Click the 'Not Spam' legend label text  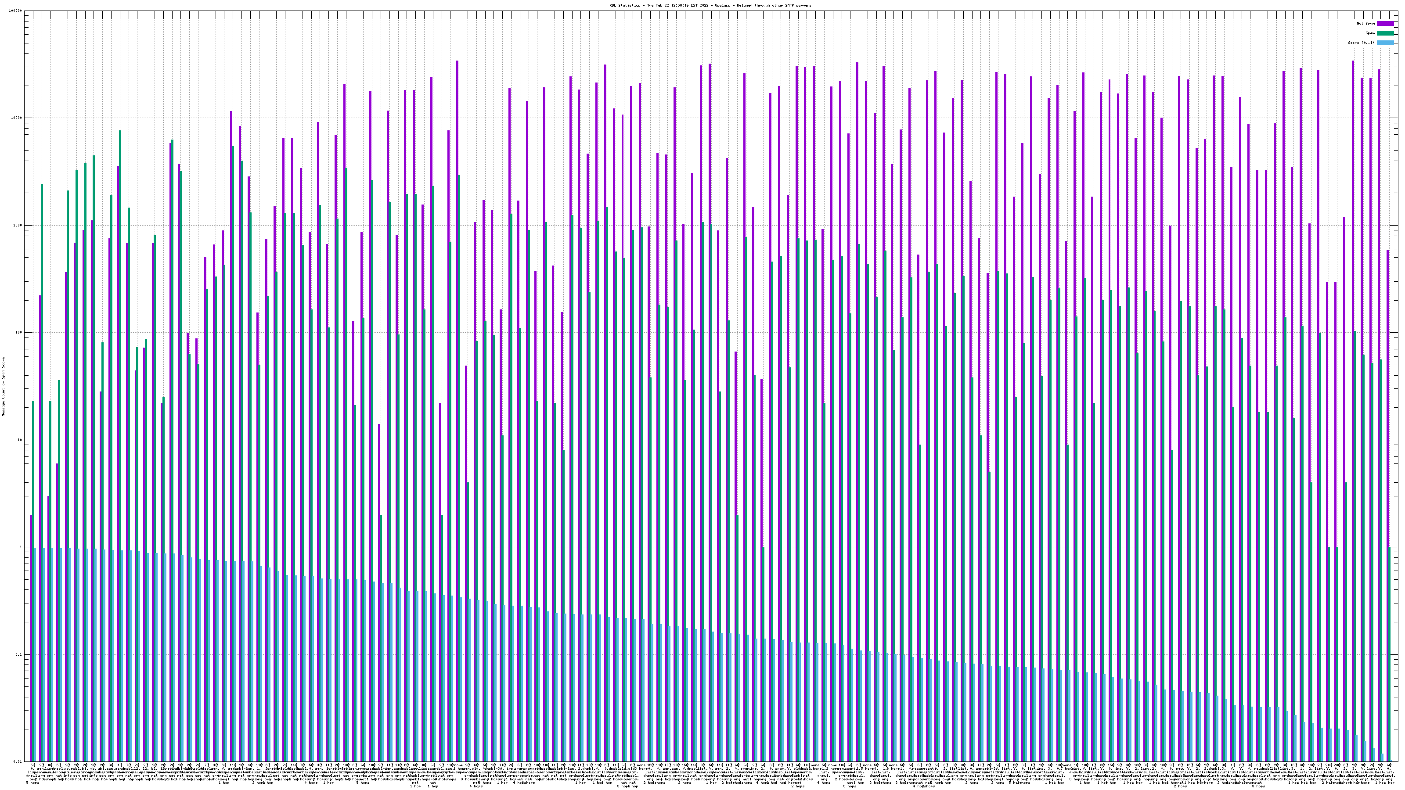[x=1366, y=23]
